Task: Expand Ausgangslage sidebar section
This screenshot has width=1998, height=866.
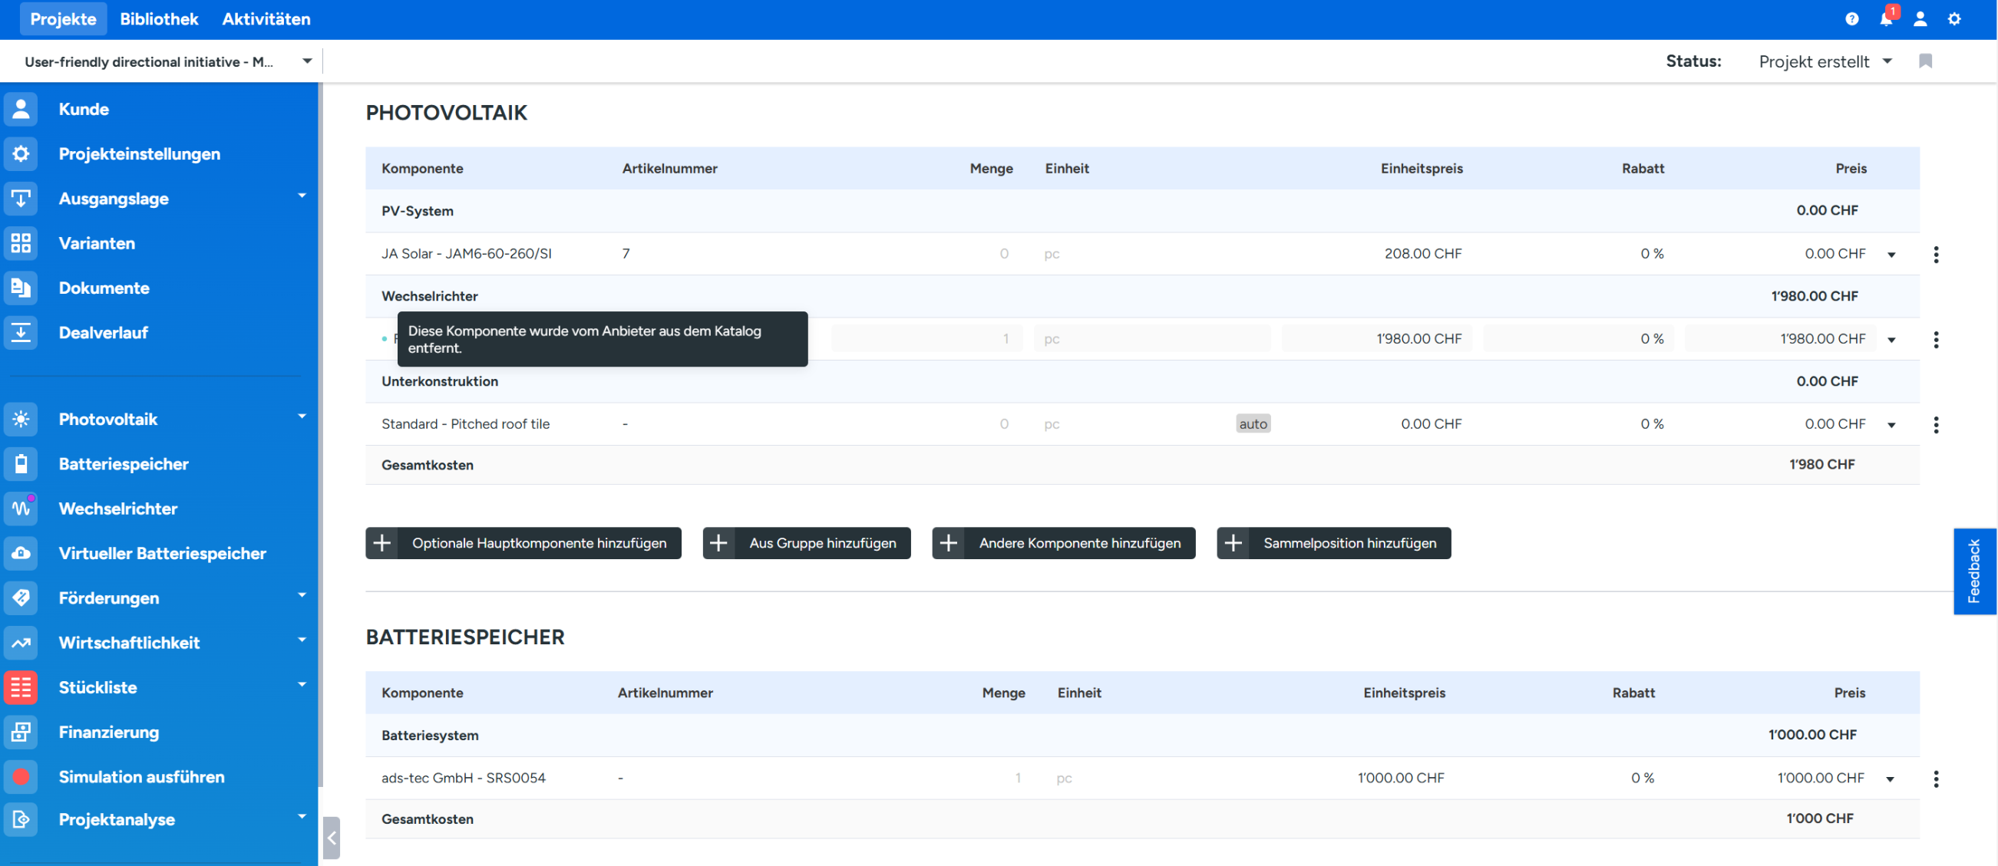Action: click(x=302, y=196)
